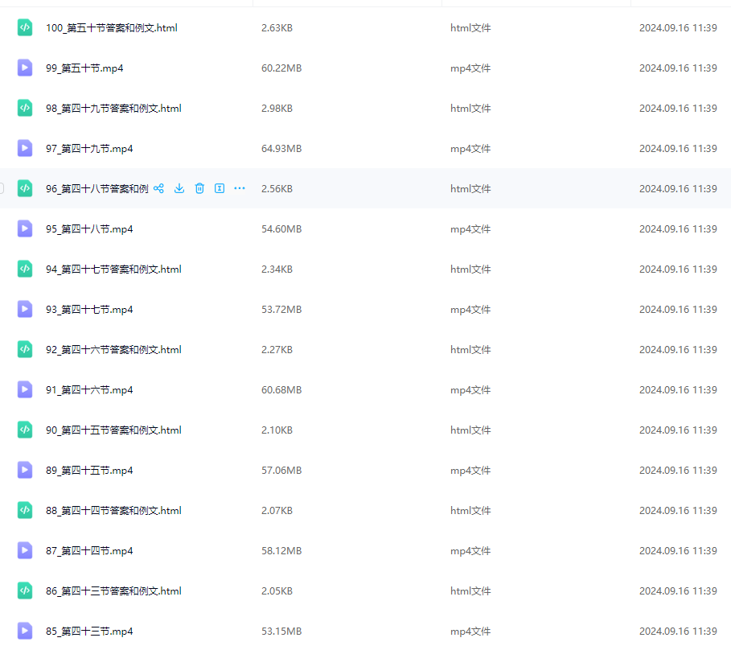The height and width of the screenshot is (646, 731).
Task: Open more options ellipsis for file 96
Action: pyautogui.click(x=240, y=188)
